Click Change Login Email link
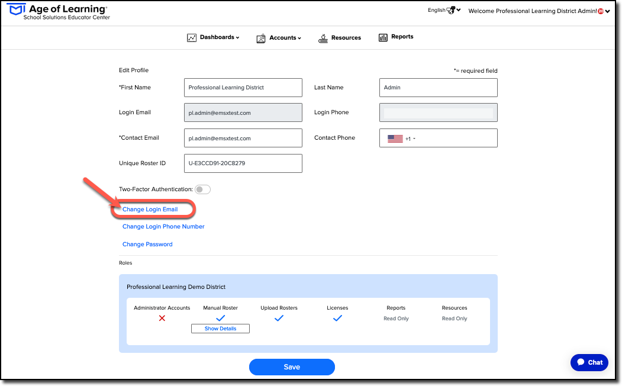 tap(150, 210)
